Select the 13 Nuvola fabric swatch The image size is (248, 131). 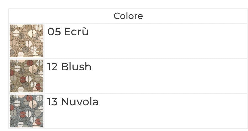click(x=26, y=111)
